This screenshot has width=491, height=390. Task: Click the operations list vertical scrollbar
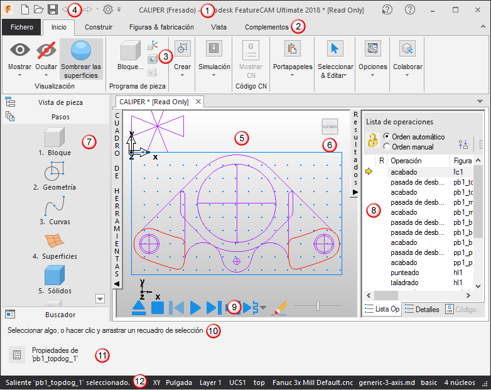pos(478,200)
